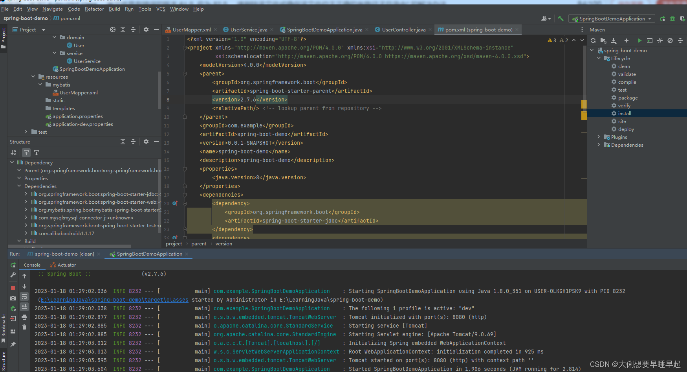Select the install Maven lifecycle goal
Viewport: 687px width, 372px height.
pyautogui.click(x=625, y=113)
